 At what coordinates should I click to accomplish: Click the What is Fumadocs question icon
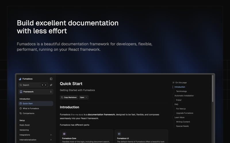tap(20, 108)
